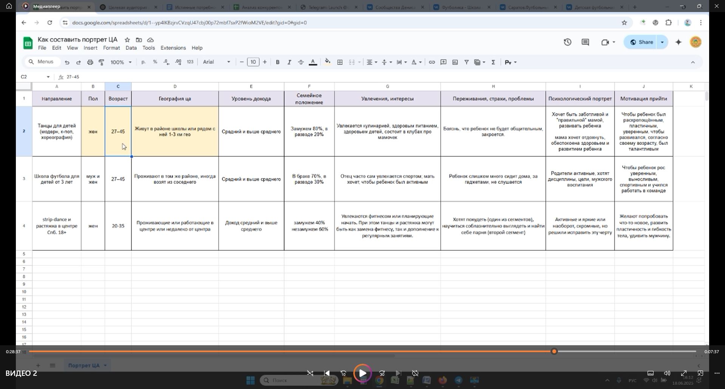Image resolution: width=725 pixels, height=389 pixels.
Task: Open the Borders tool
Action: [340, 62]
